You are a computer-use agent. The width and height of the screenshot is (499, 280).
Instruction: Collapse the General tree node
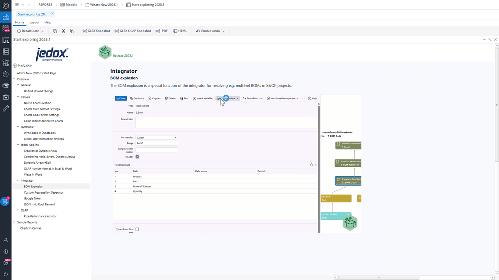(18, 85)
